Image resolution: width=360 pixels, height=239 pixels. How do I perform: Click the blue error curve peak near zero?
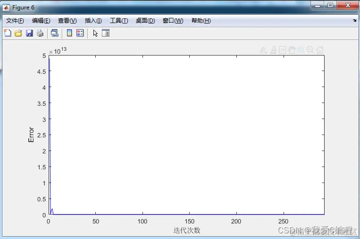(x=50, y=60)
